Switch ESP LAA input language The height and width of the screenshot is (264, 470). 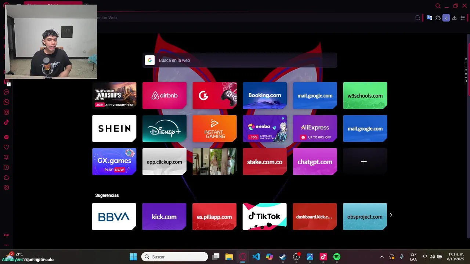tap(413, 257)
